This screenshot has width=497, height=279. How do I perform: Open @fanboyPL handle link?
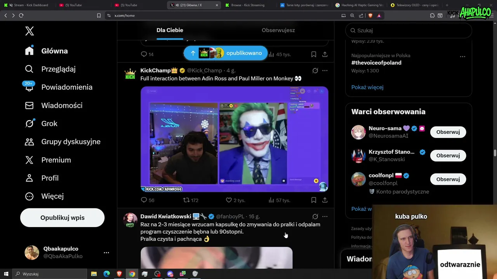[x=230, y=216]
